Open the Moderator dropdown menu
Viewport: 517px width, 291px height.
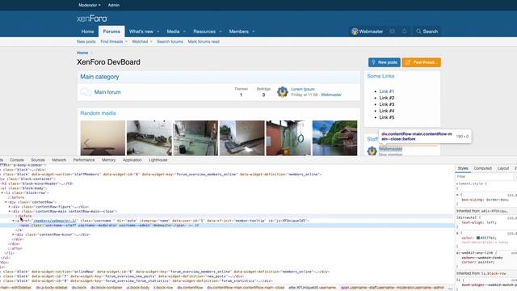pos(90,5)
